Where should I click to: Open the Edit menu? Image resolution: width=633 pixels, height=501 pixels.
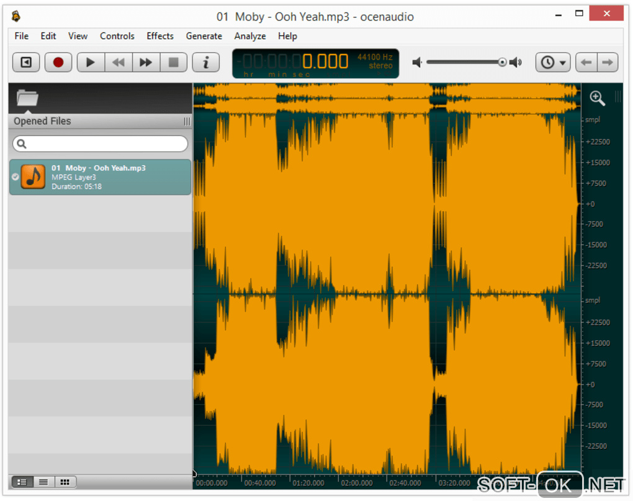click(48, 36)
